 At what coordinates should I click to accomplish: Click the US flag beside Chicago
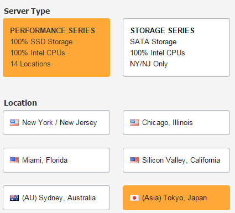pyautogui.click(x=134, y=123)
